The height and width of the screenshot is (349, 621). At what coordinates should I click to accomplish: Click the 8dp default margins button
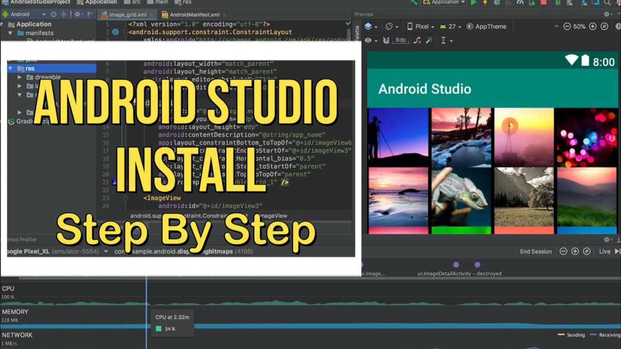(x=401, y=40)
